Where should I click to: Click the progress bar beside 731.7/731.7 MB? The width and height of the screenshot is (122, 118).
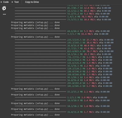41,57
